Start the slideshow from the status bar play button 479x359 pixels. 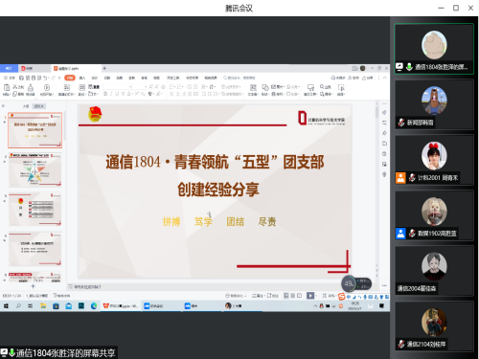(x=310, y=296)
